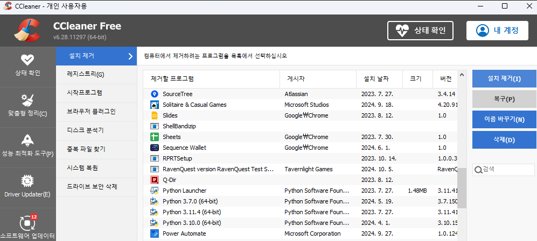
Task: Click the Q-Dir program icon
Action: pyautogui.click(x=155, y=180)
